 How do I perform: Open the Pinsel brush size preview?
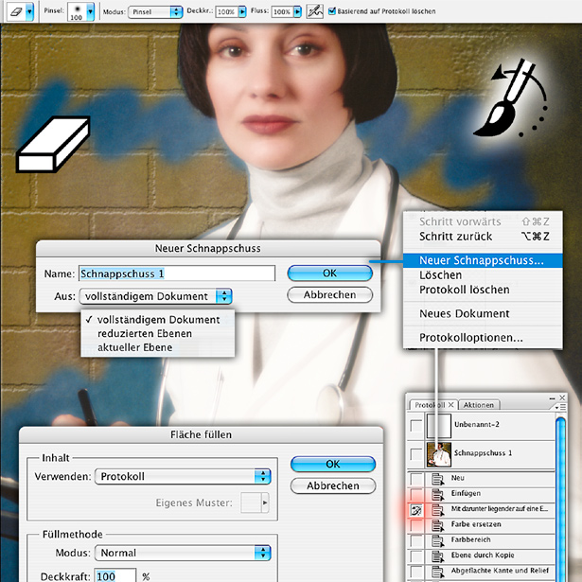[77, 11]
